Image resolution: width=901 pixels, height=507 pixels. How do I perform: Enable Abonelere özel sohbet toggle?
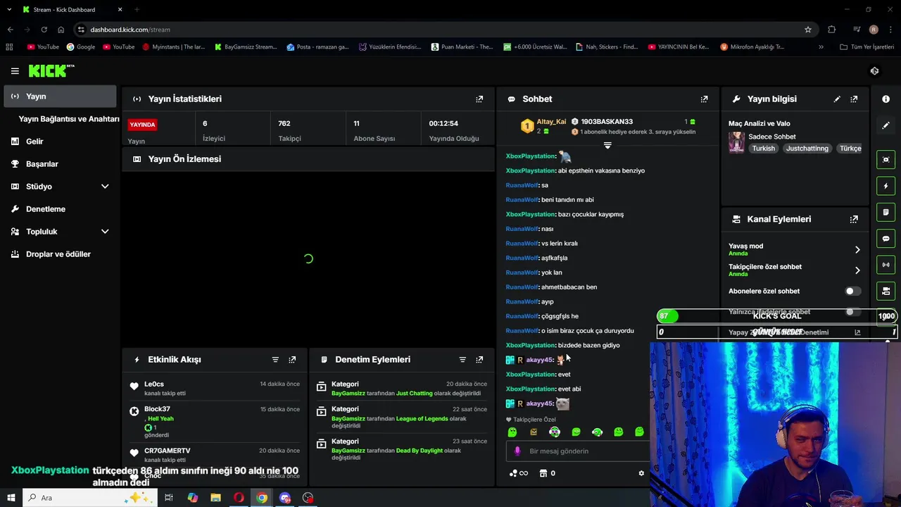tap(852, 291)
